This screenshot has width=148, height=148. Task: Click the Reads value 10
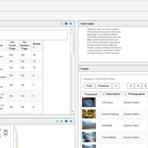[x=34, y=67]
